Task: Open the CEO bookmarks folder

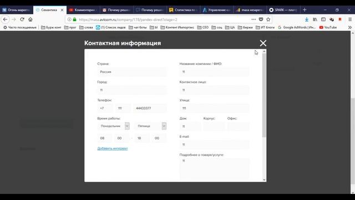Action: pyautogui.click(x=203, y=27)
